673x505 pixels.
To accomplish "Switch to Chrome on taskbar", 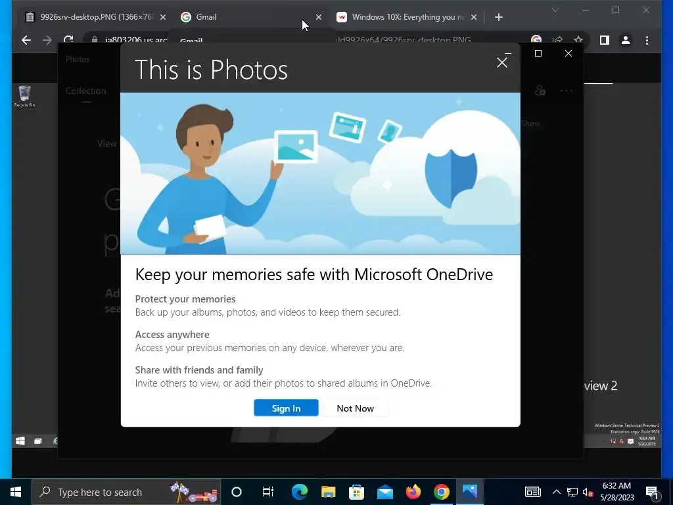I will click(x=442, y=492).
